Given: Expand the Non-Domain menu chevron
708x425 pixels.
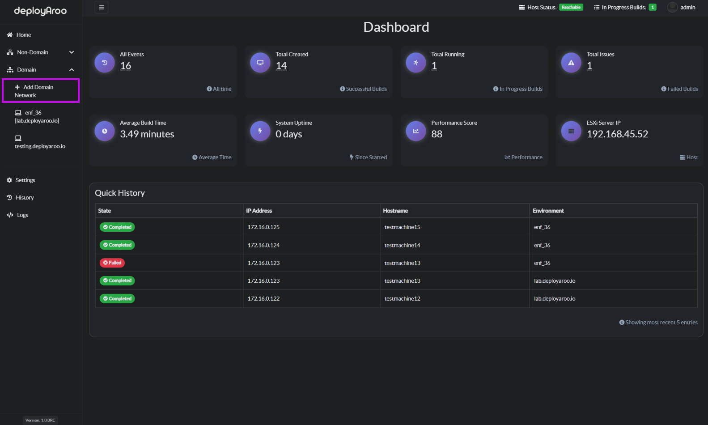Looking at the screenshot, I should tap(72, 52).
